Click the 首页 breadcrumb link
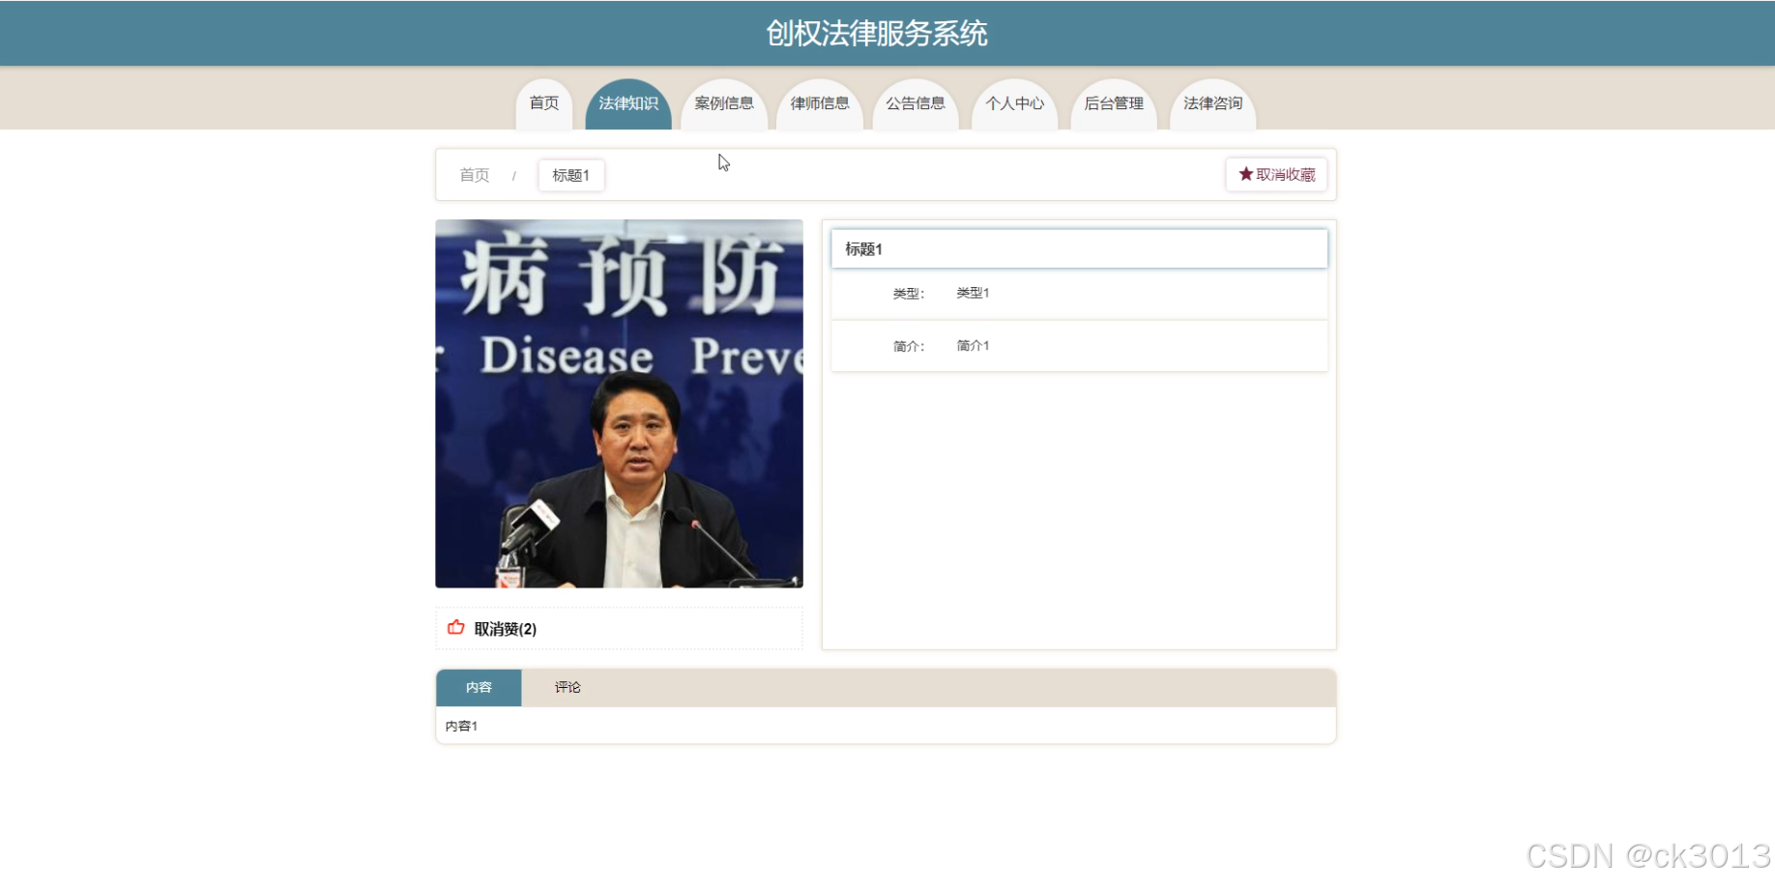 [x=475, y=175]
